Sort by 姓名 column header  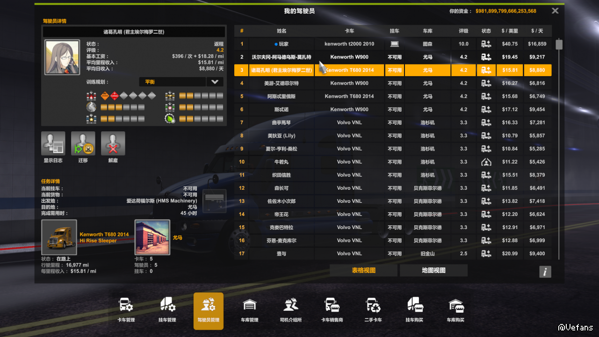pyautogui.click(x=281, y=31)
